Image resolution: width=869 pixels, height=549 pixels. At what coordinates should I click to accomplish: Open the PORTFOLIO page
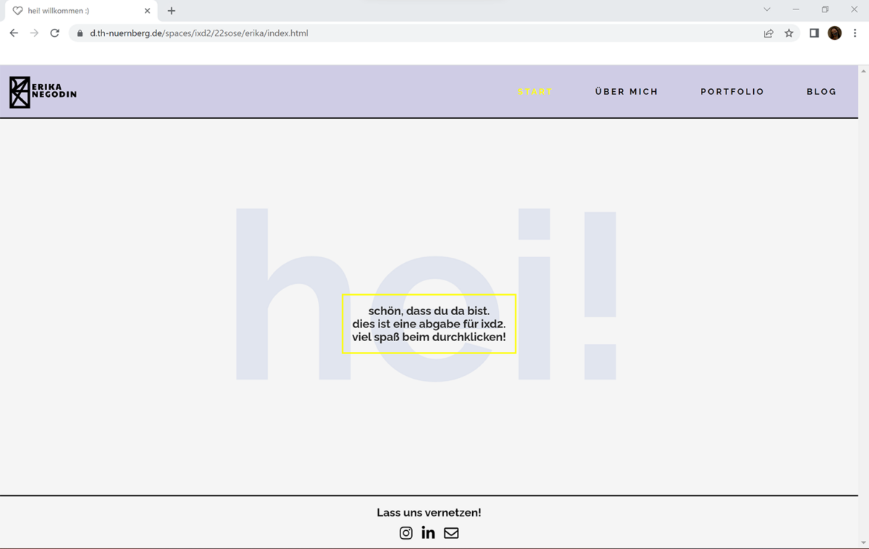[x=732, y=92]
